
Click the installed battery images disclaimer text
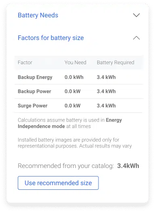[x=75, y=143]
